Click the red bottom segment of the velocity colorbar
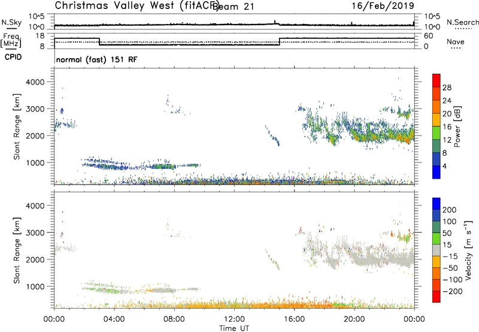This screenshot has height=332, width=479. pyautogui.click(x=436, y=297)
